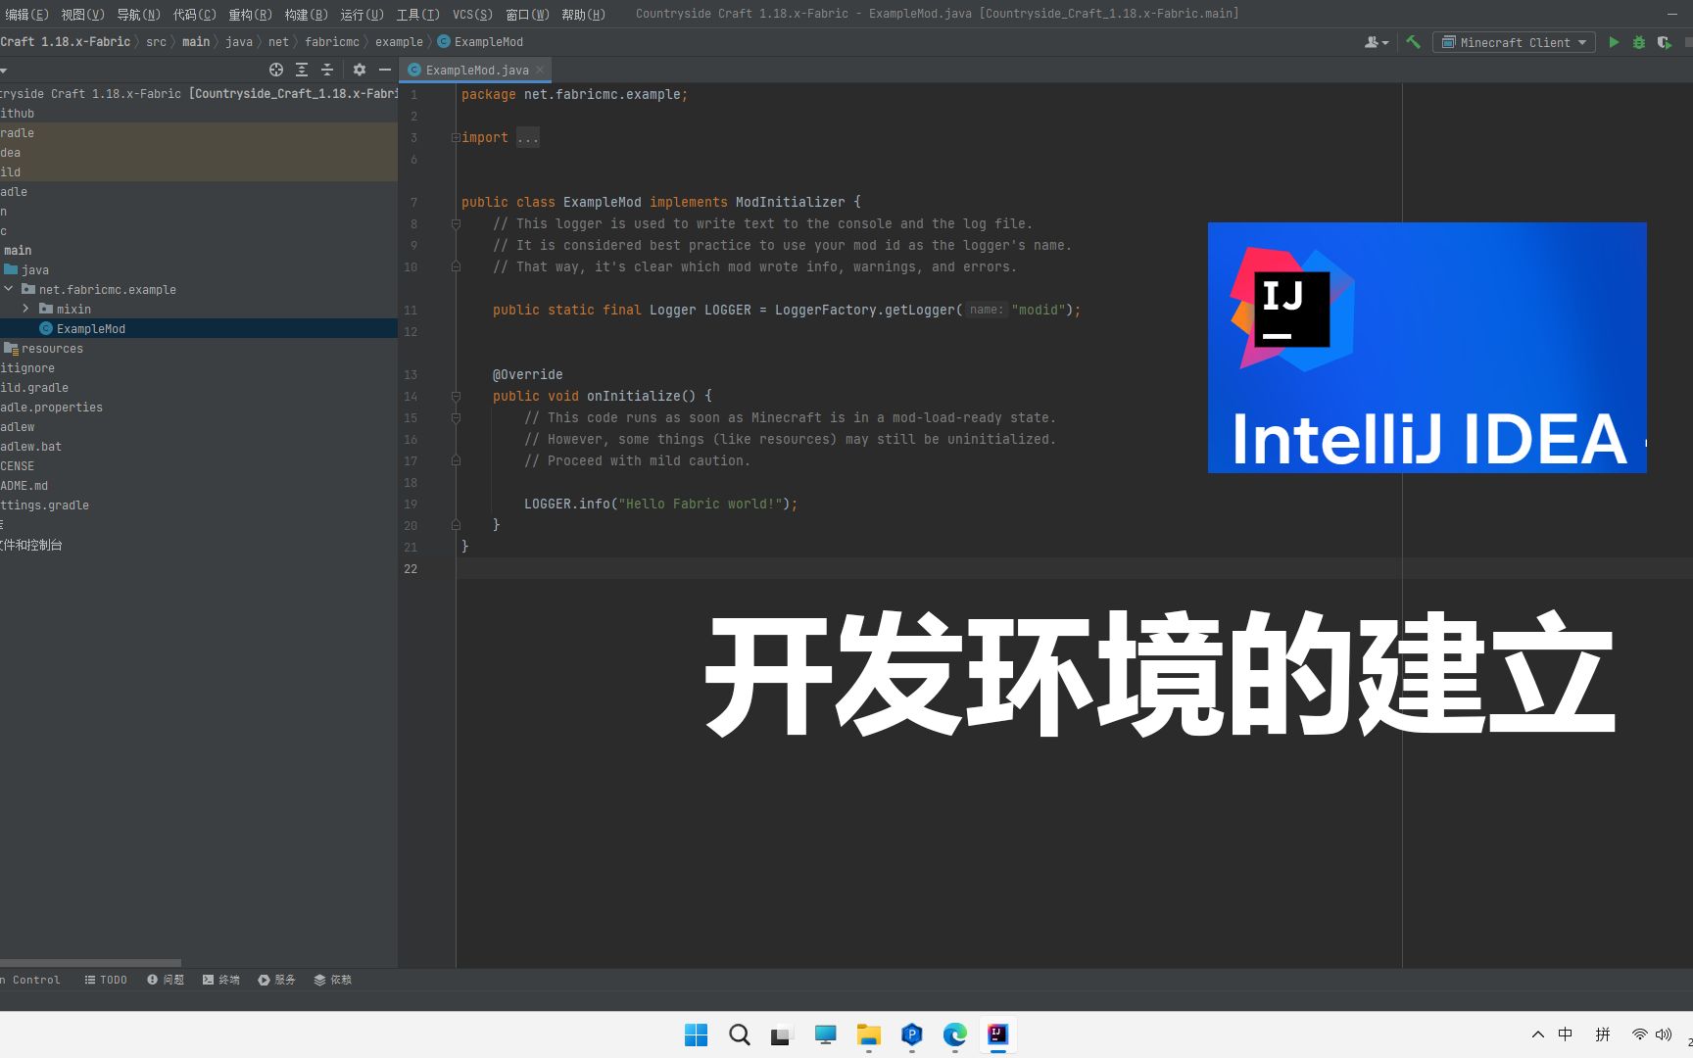Open the TODO tool window

pyautogui.click(x=106, y=980)
